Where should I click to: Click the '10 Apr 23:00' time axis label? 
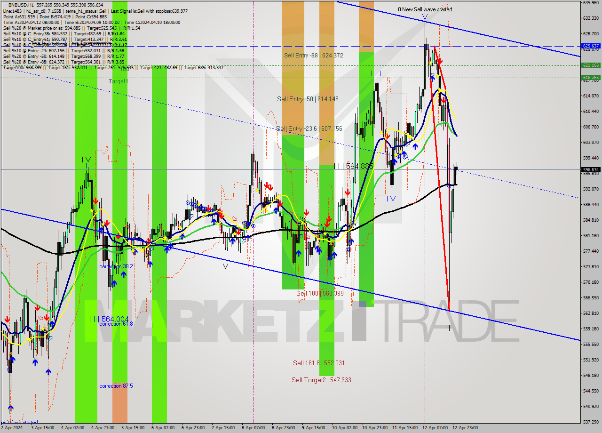click(x=375, y=428)
